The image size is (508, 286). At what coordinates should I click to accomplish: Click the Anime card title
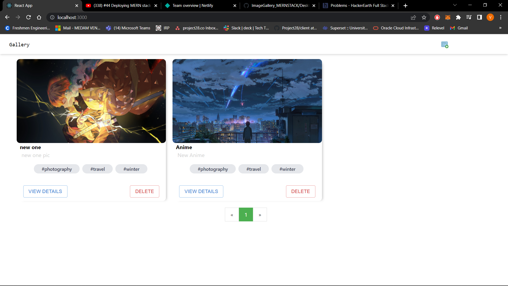(x=184, y=147)
